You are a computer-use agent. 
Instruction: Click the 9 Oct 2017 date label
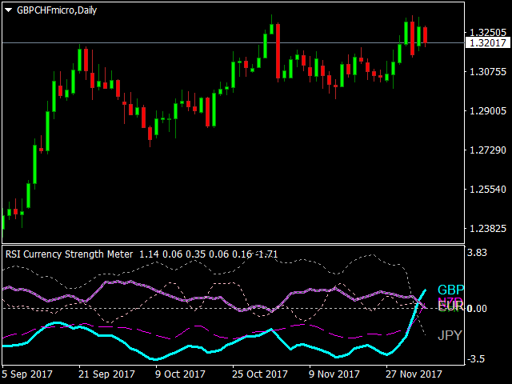[x=182, y=374]
